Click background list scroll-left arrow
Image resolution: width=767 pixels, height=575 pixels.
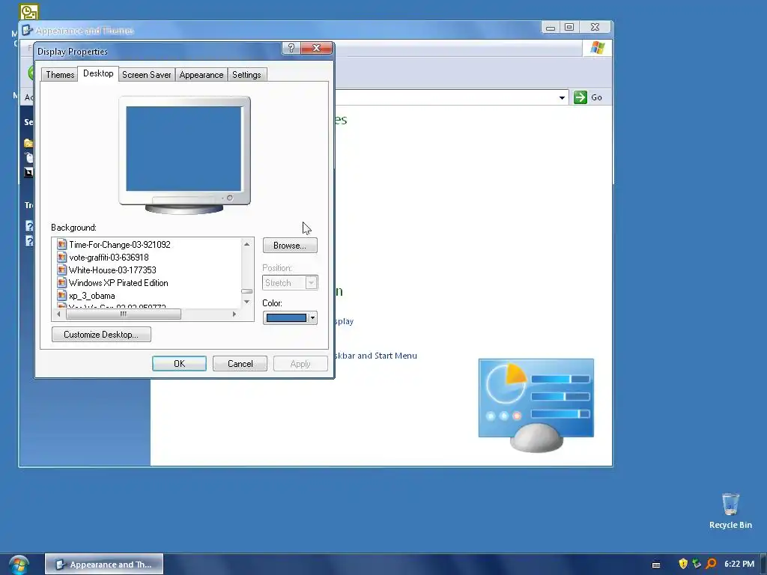click(x=58, y=314)
